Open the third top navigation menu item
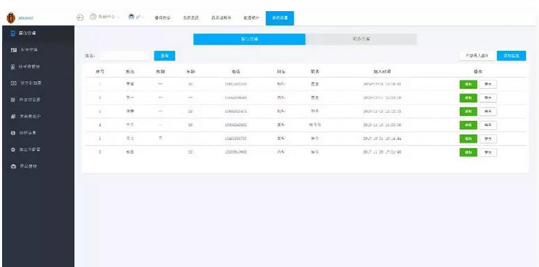 click(221, 18)
